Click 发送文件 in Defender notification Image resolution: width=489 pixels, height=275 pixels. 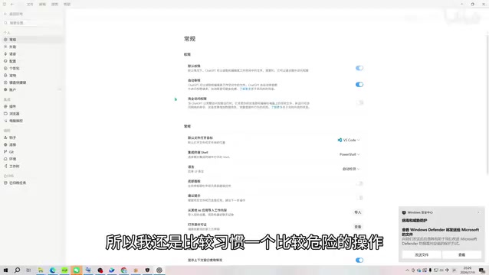tap(422, 255)
